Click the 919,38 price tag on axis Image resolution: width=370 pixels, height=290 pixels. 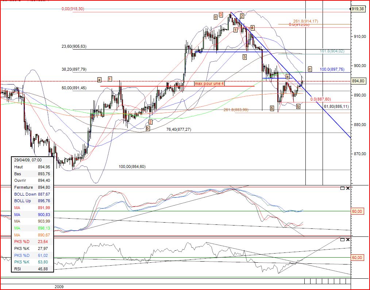click(x=359, y=9)
